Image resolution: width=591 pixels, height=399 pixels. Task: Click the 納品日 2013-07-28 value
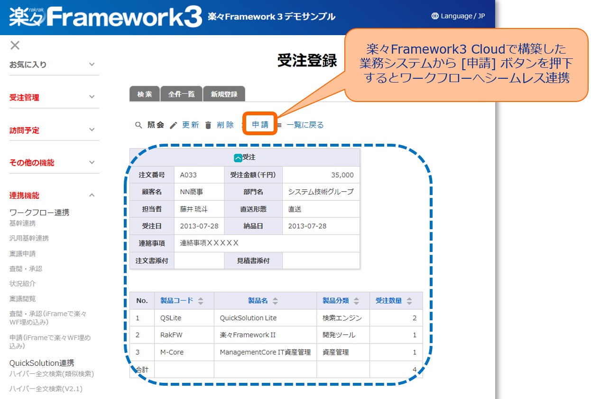pyautogui.click(x=321, y=226)
